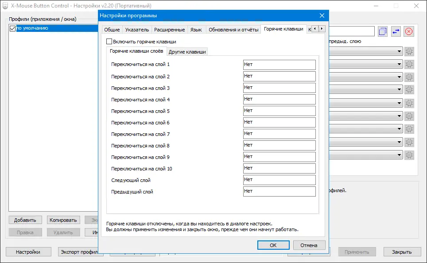Open the third button action dropdown in main window
The height and width of the screenshot is (263, 427).
tap(366, 77)
